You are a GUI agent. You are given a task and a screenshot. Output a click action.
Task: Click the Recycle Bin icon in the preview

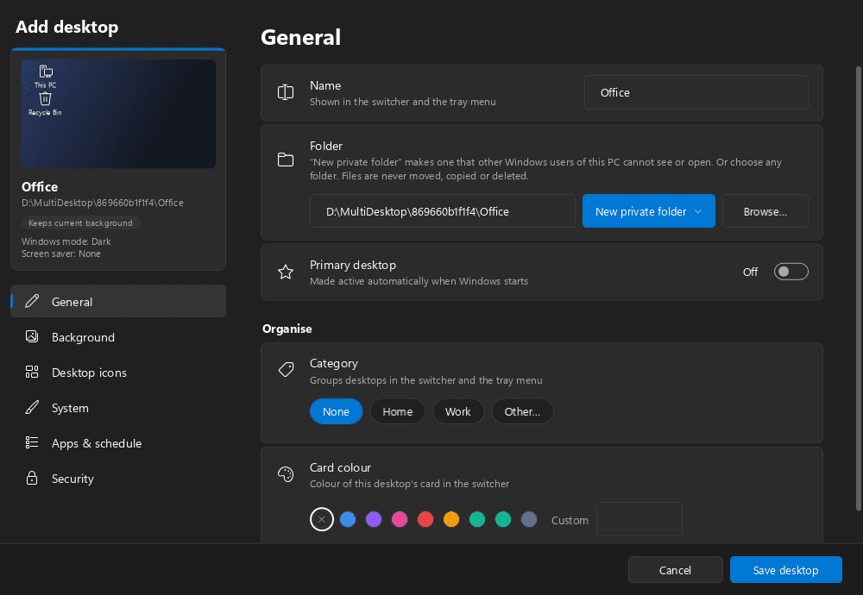pos(45,98)
